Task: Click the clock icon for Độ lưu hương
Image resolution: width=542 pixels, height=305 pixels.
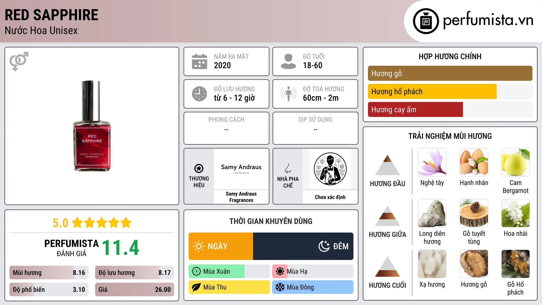Action: [200, 94]
